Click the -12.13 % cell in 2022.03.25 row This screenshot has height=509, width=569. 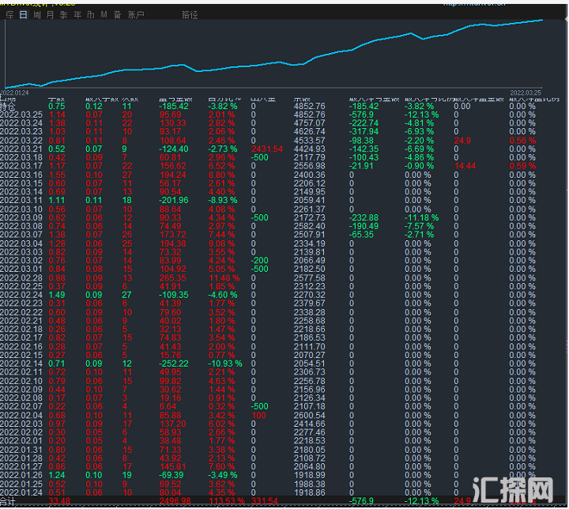point(422,115)
